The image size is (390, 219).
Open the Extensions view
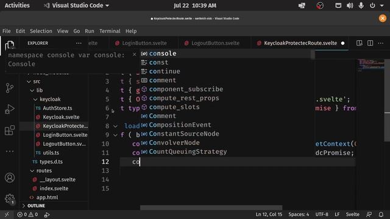coord(10,130)
